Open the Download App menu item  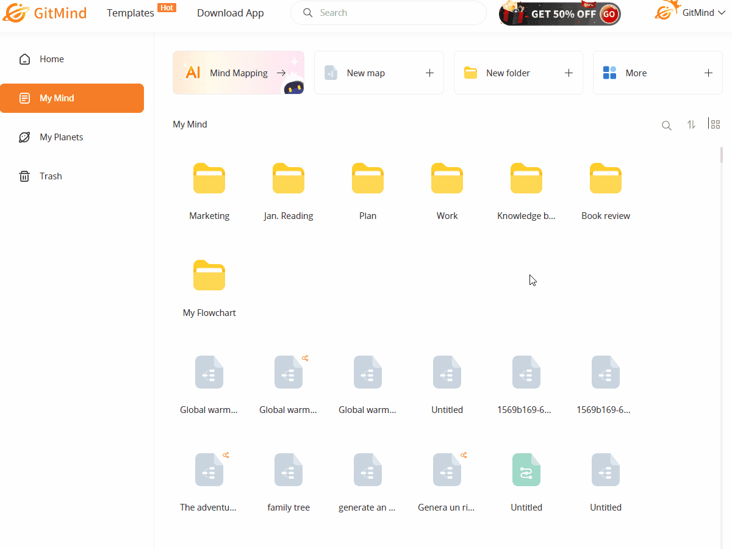(x=230, y=12)
